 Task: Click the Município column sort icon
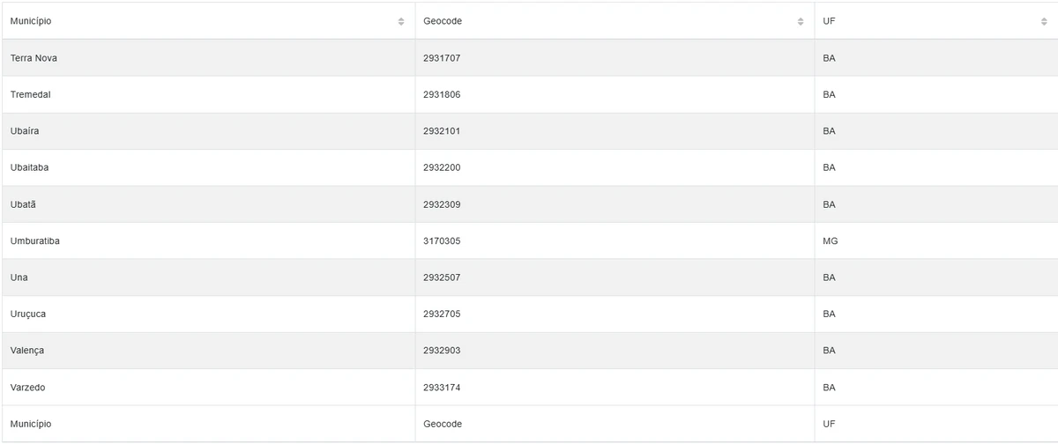pyautogui.click(x=401, y=21)
